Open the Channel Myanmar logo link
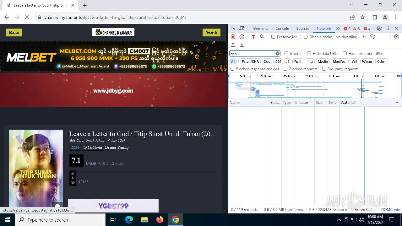402x226 pixels. [x=113, y=32]
